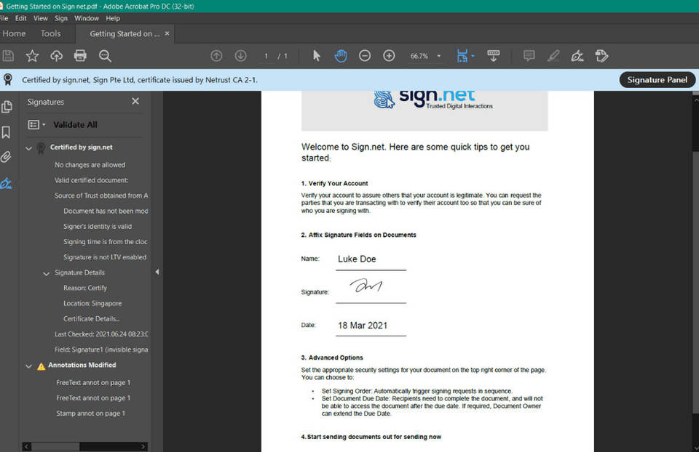This screenshot has width=699, height=452.
Task: Open the zoom percentage dropdown arrow
Action: click(x=438, y=56)
